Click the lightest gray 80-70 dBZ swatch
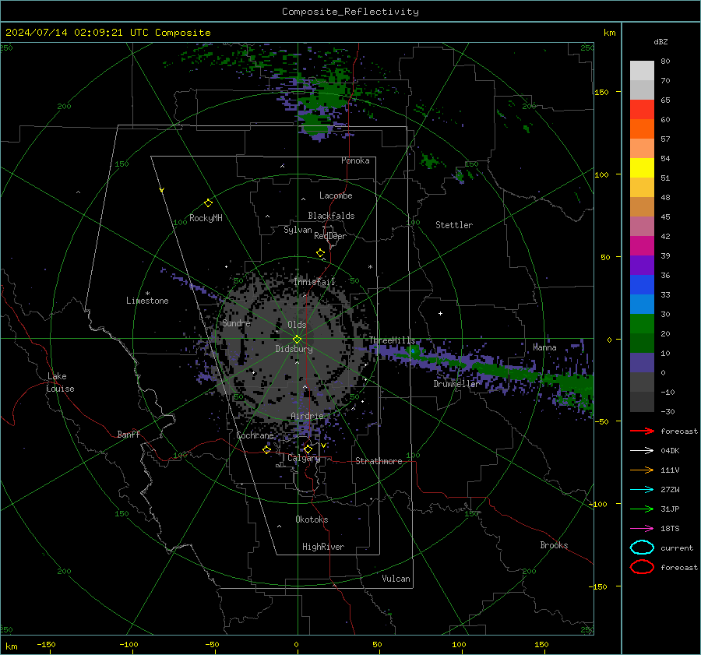This screenshot has width=701, height=655. [642, 71]
